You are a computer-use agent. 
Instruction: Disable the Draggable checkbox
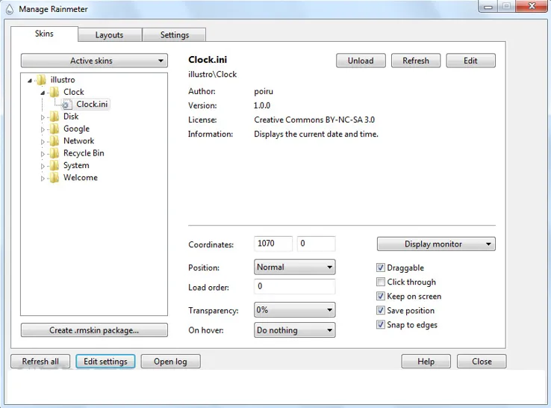point(381,268)
